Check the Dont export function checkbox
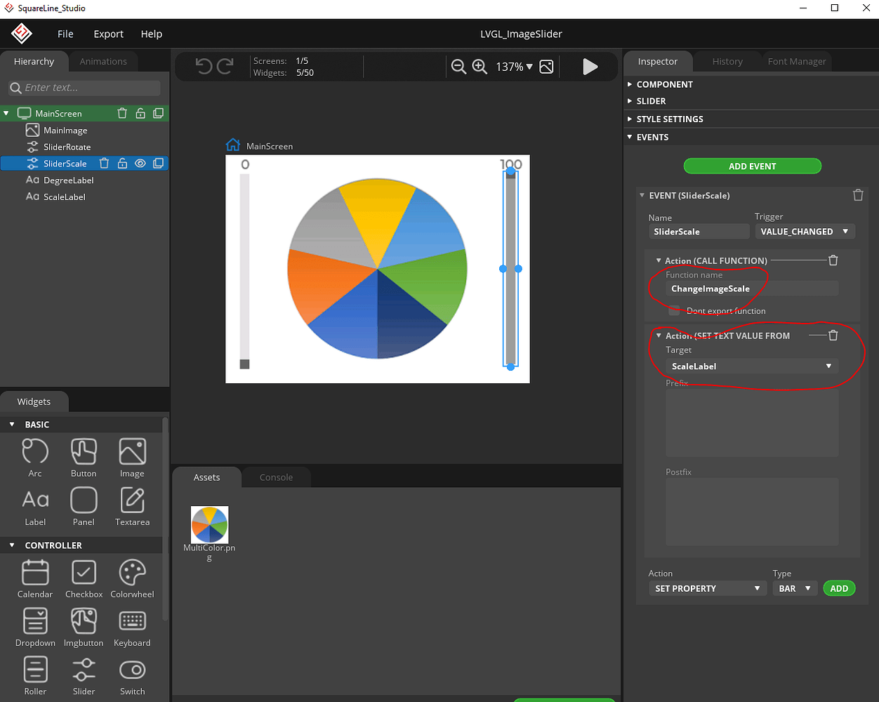The height and width of the screenshot is (702, 879). point(674,310)
